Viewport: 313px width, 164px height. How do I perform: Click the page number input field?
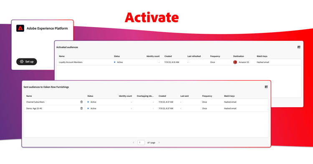click(141, 143)
